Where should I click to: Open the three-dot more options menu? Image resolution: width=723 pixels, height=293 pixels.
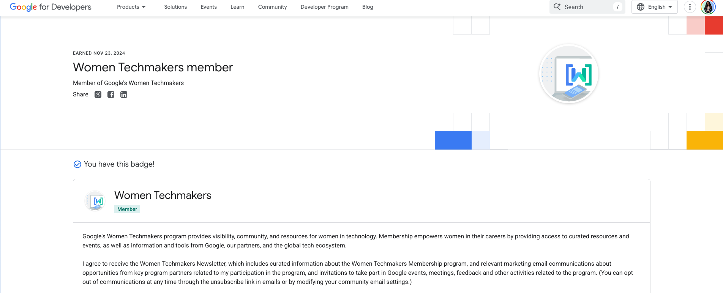[690, 7]
